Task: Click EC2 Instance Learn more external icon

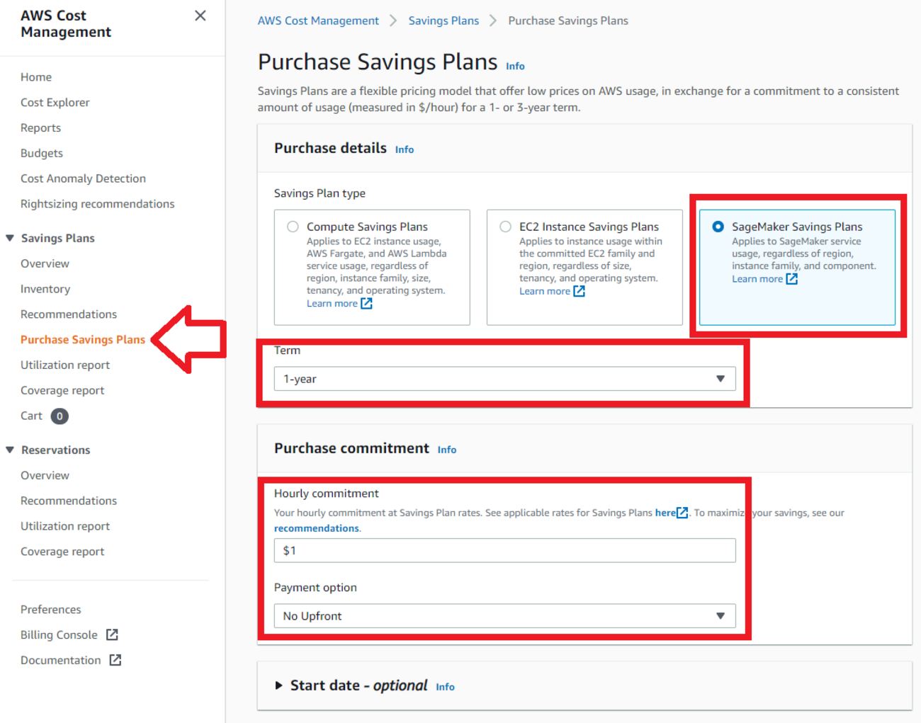Action: click(x=579, y=291)
